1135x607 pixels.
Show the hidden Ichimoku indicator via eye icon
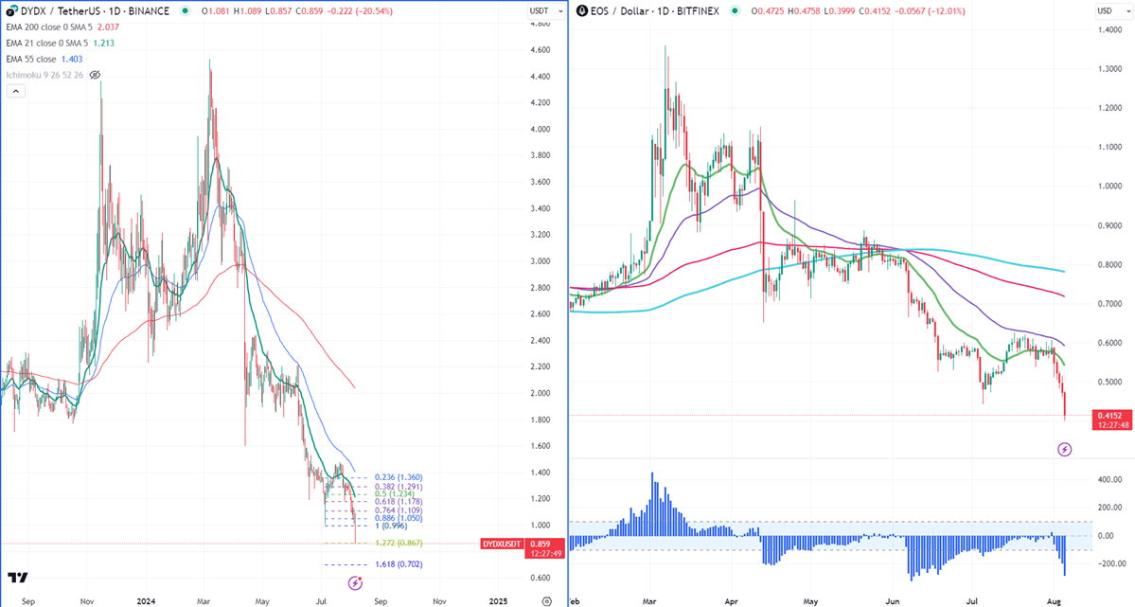(x=95, y=75)
